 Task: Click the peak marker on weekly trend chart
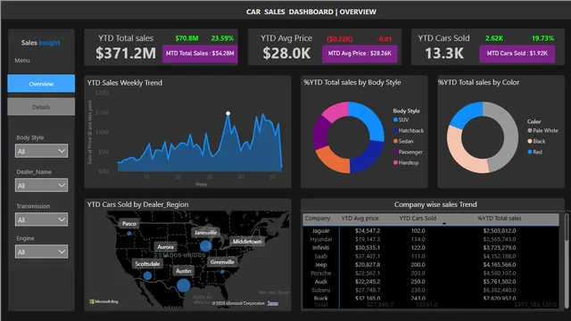pos(228,113)
